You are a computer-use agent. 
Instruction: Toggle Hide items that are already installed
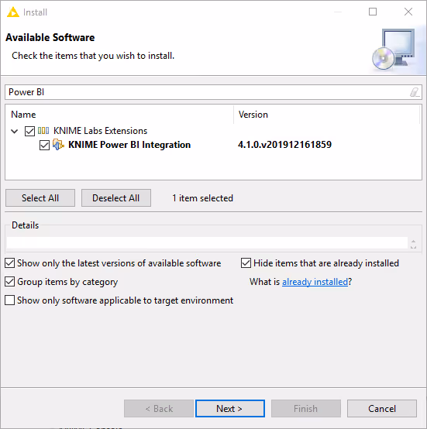pos(246,263)
